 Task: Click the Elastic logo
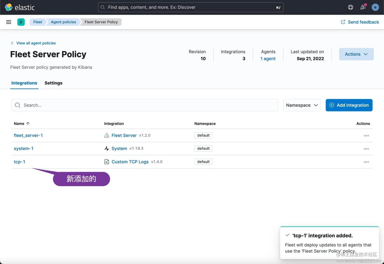click(20, 7)
